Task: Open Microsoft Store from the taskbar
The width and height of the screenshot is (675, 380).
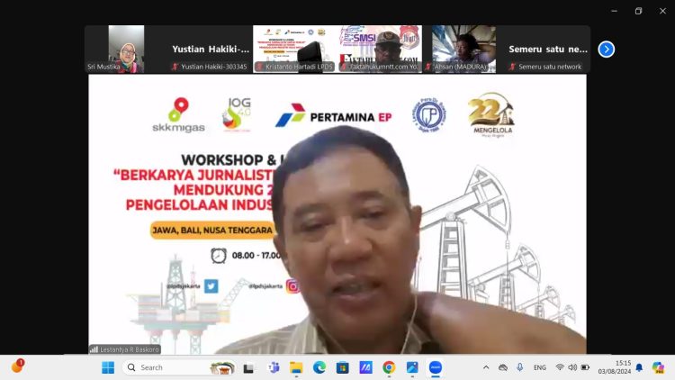Action: pos(343,367)
